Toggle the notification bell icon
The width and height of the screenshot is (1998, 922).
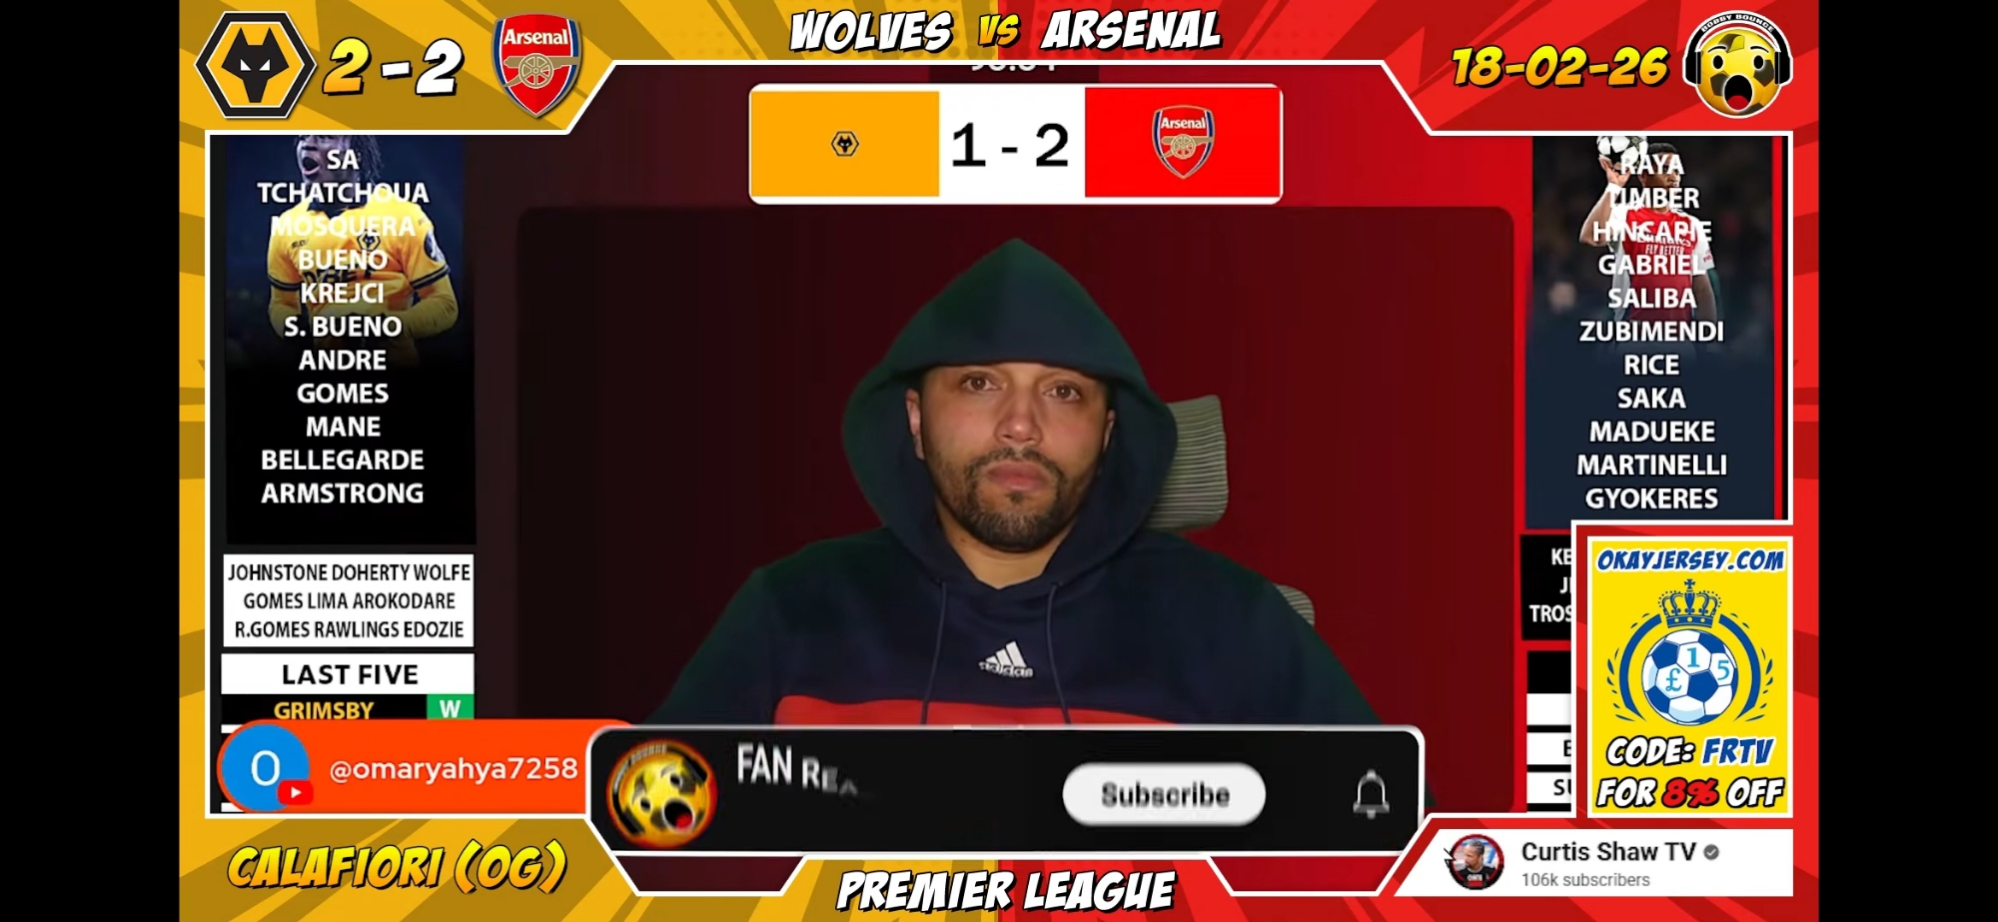coord(1371,794)
